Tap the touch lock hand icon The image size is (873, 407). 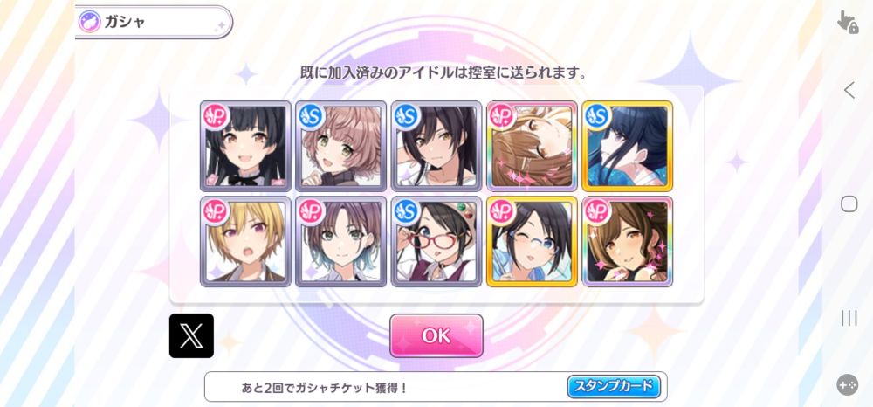848,21
